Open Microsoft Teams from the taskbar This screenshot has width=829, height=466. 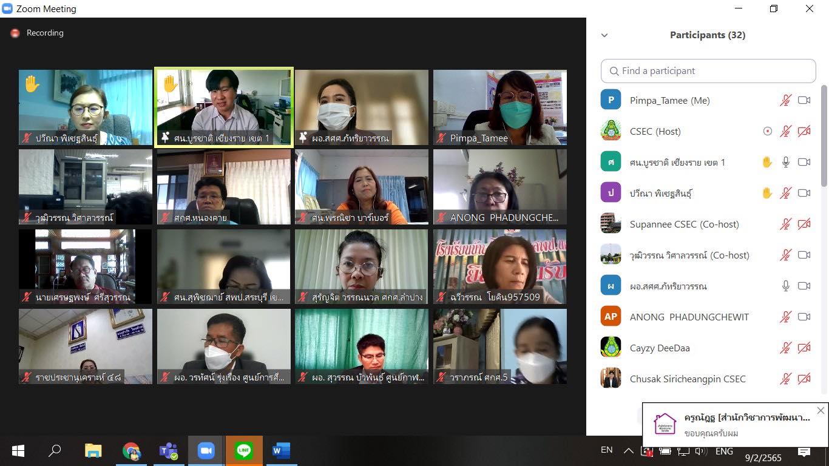[x=168, y=451]
